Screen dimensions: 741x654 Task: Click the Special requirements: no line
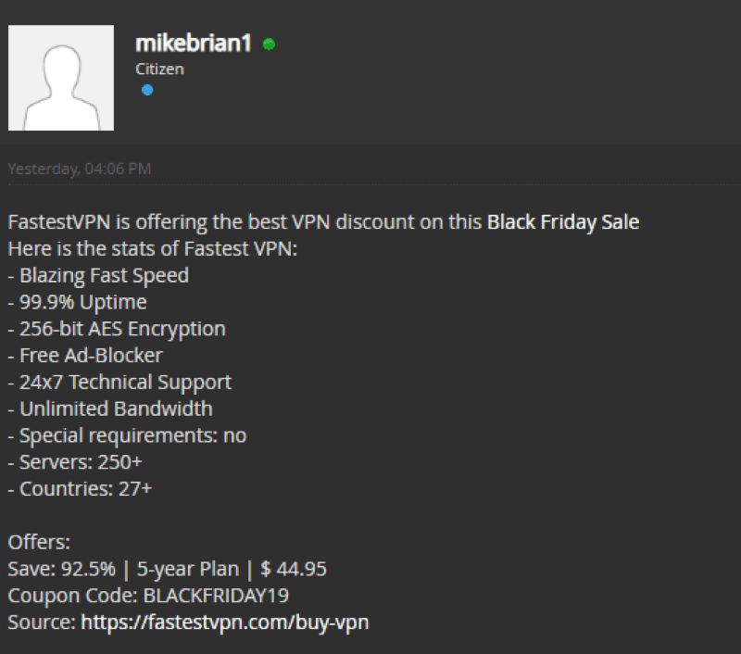click(x=127, y=435)
